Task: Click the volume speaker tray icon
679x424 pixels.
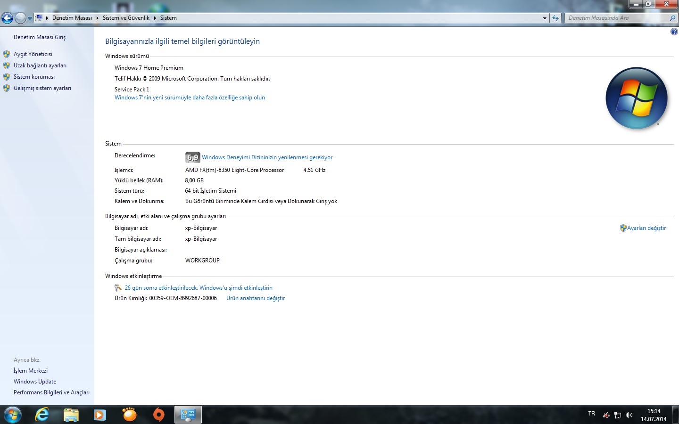Action: pyautogui.click(x=629, y=415)
